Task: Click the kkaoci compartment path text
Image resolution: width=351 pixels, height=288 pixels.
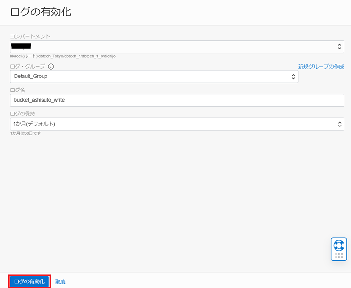Action: click(63, 56)
